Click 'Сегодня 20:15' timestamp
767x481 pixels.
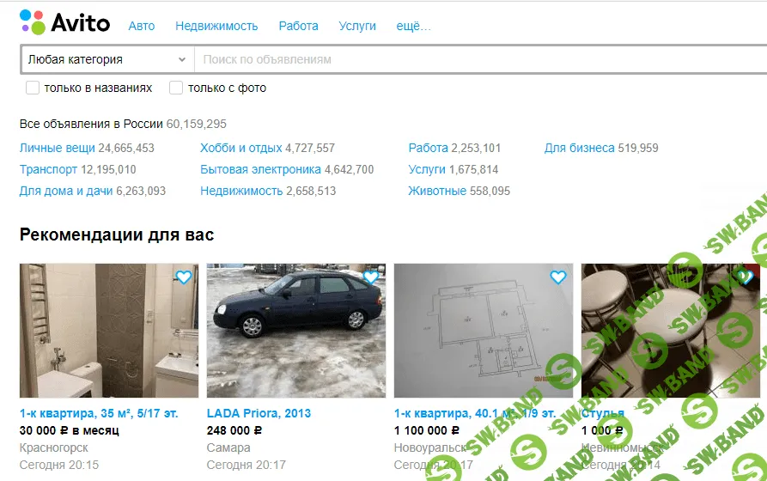pos(59,465)
